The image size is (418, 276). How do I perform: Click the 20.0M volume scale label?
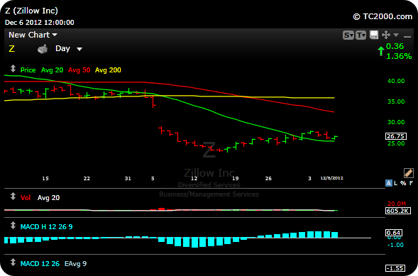(397, 204)
